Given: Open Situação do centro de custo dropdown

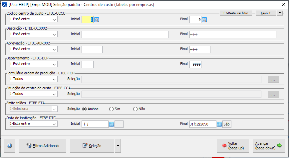Looking at the screenshot, I should point(34,94).
